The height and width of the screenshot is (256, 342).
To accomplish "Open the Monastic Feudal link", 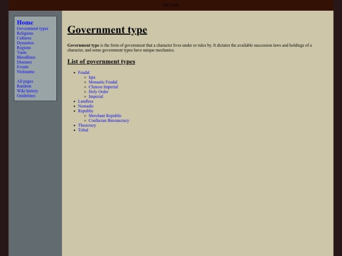I will (103, 82).
